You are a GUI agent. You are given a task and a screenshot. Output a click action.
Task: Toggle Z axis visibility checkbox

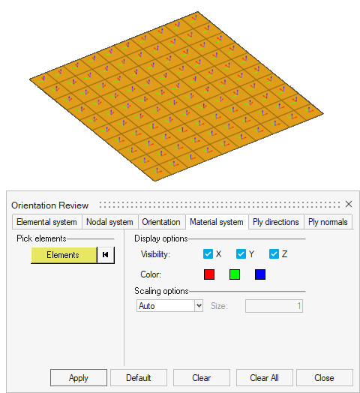click(x=274, y=254)
